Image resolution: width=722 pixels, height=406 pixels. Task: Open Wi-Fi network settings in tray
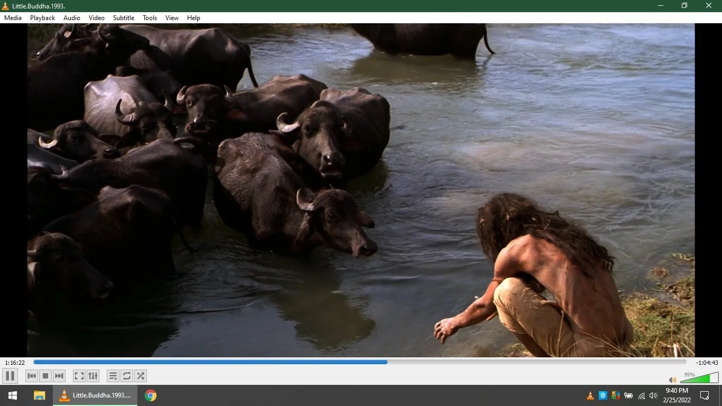(642, 395)
